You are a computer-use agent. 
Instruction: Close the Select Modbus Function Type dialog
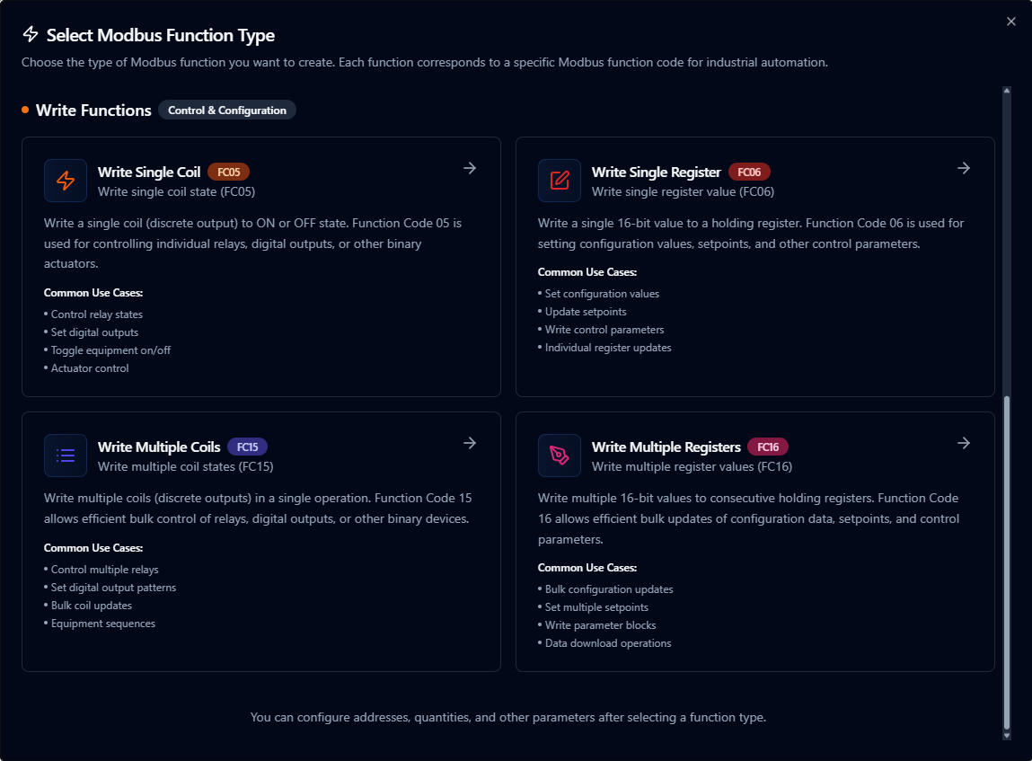pyautogui.click(x=1011, y=22)
